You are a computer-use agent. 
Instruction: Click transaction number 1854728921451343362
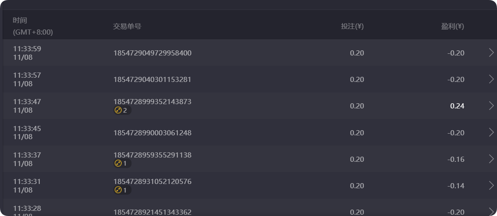click(152, 212)
